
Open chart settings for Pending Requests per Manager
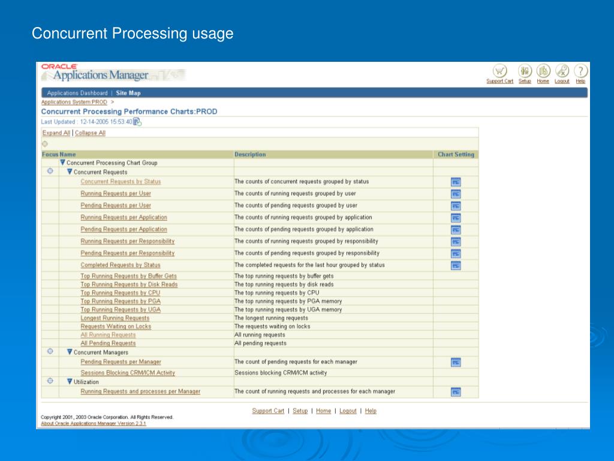point(456,362)
